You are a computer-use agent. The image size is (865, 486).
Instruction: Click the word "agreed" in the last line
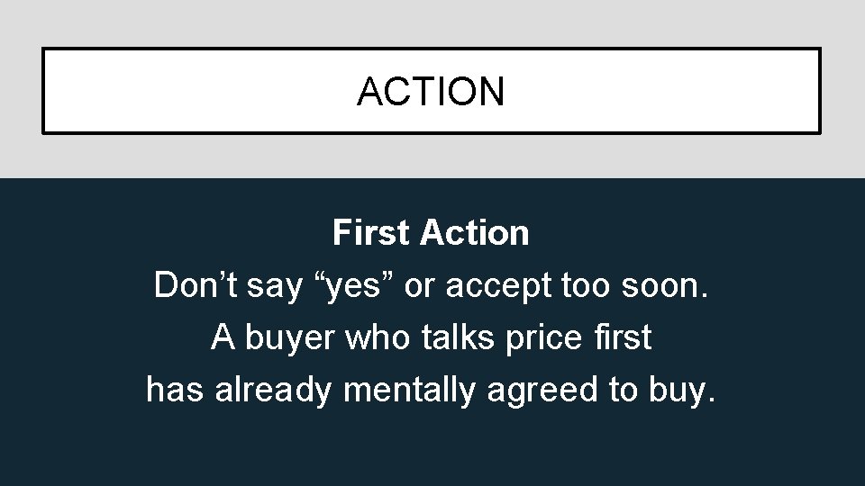[x=542, y=391]
